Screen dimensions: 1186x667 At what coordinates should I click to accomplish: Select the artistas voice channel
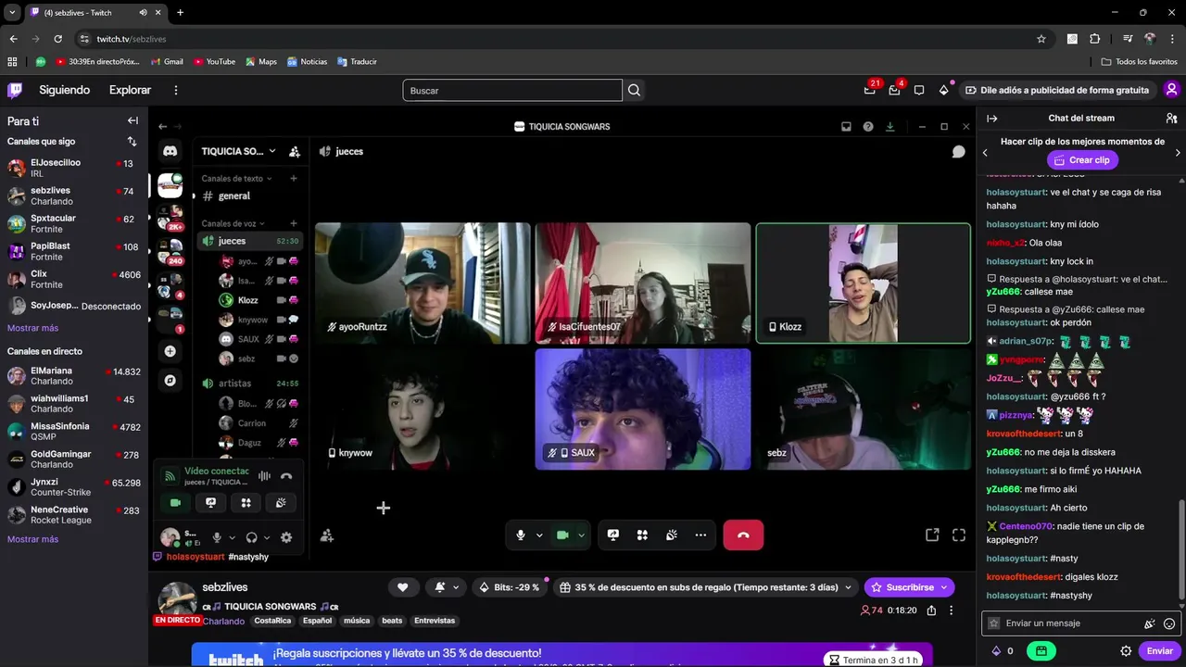[x=250, y=383]
